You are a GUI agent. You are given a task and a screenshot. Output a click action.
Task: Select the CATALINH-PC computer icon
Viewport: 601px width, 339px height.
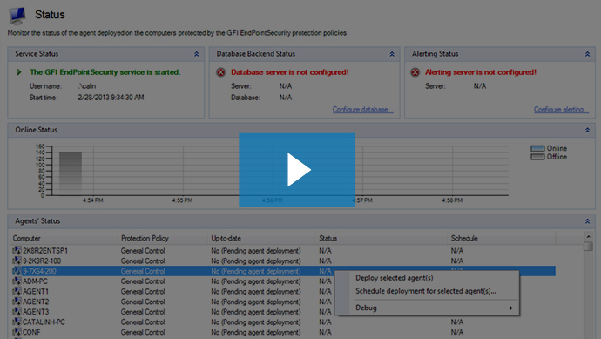[x=17, y=322]
